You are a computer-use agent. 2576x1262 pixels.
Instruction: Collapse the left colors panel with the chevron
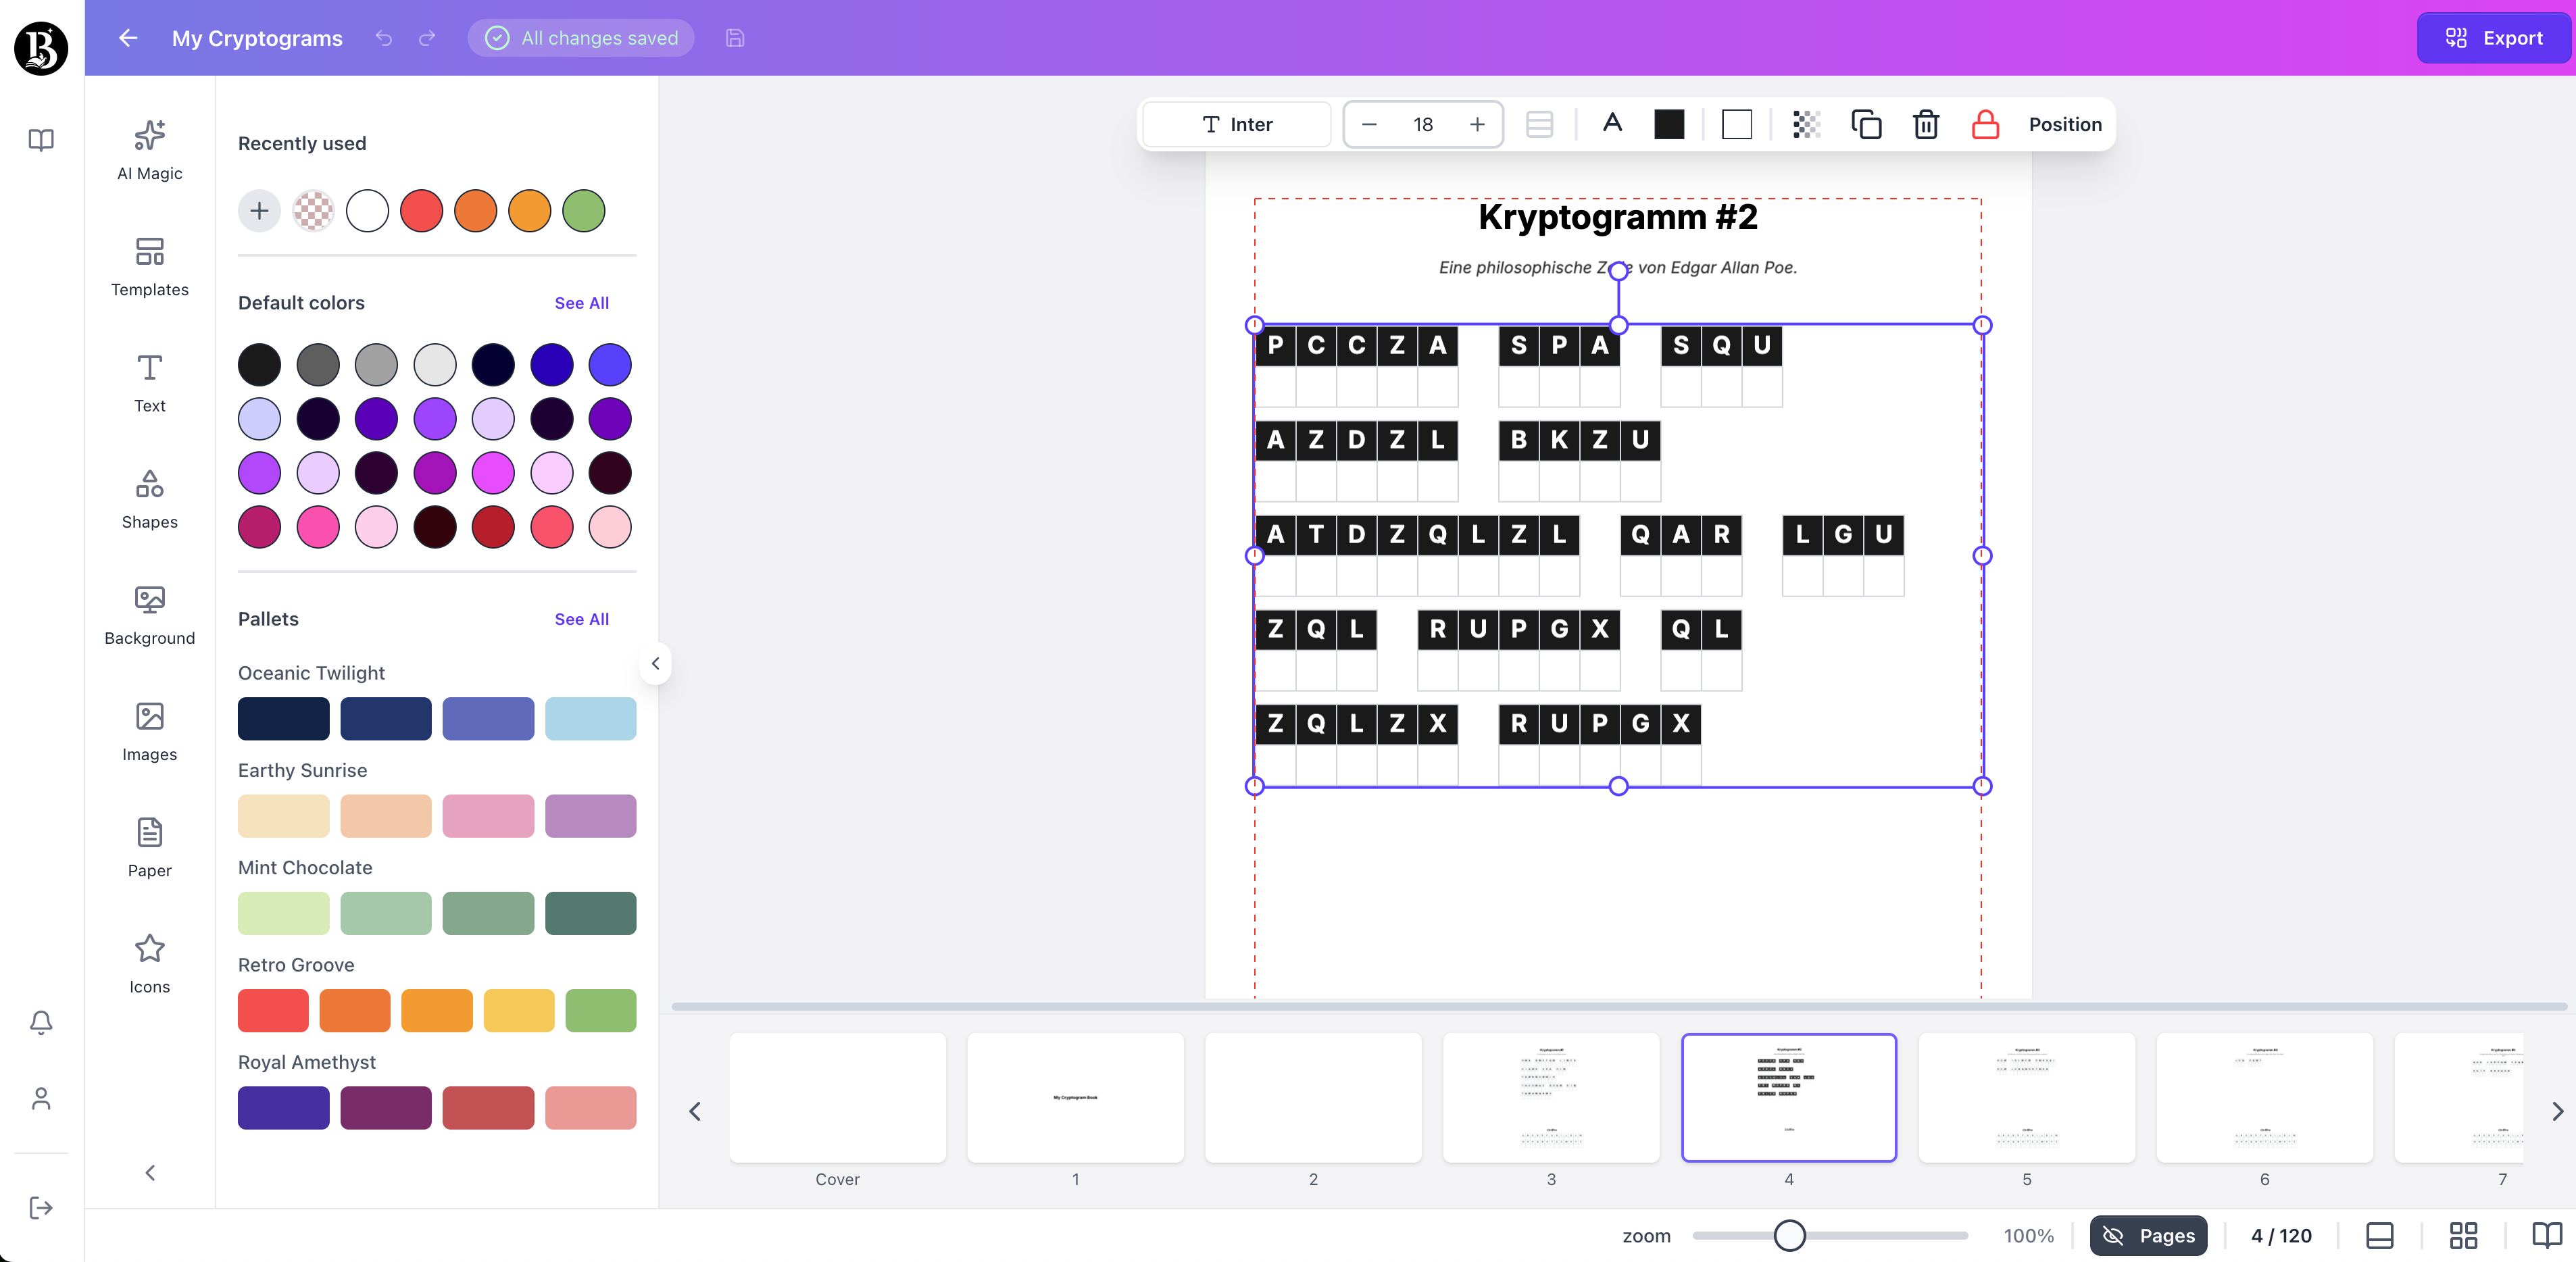pyautogui.click(x=656, y=663)
